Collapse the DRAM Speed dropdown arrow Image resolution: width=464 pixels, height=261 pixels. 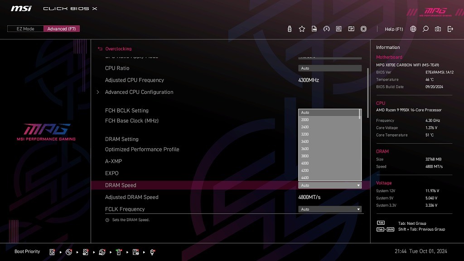[358, 185]
